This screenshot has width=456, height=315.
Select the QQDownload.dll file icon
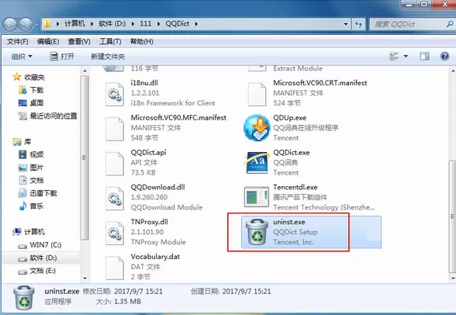click(115, 199)
